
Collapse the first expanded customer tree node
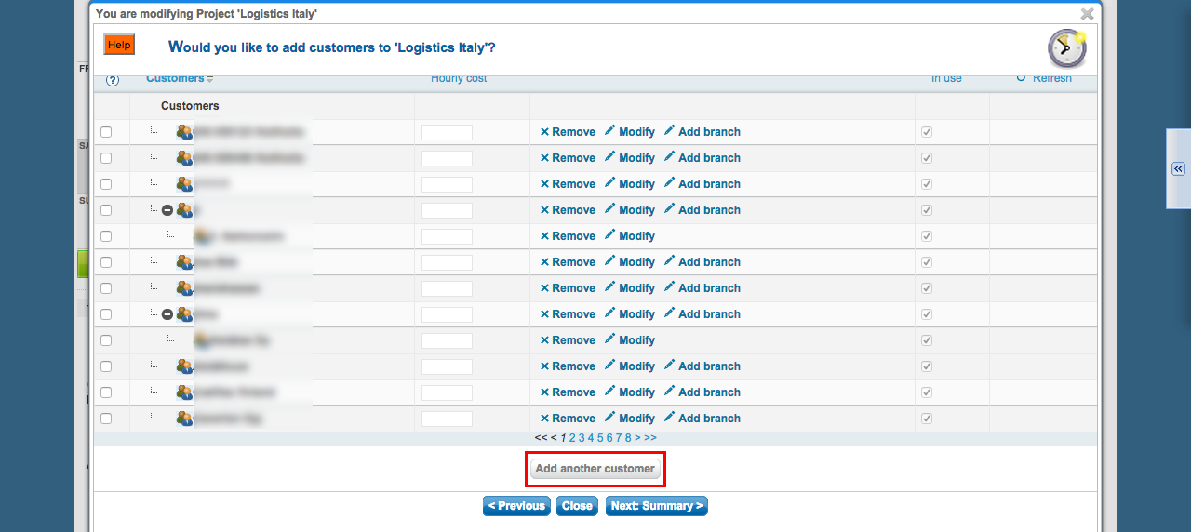(167, 210)
